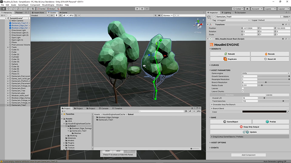Click the black Color swatch
The height and width of the screenshot is (163, 291).
tap(264, 112)
